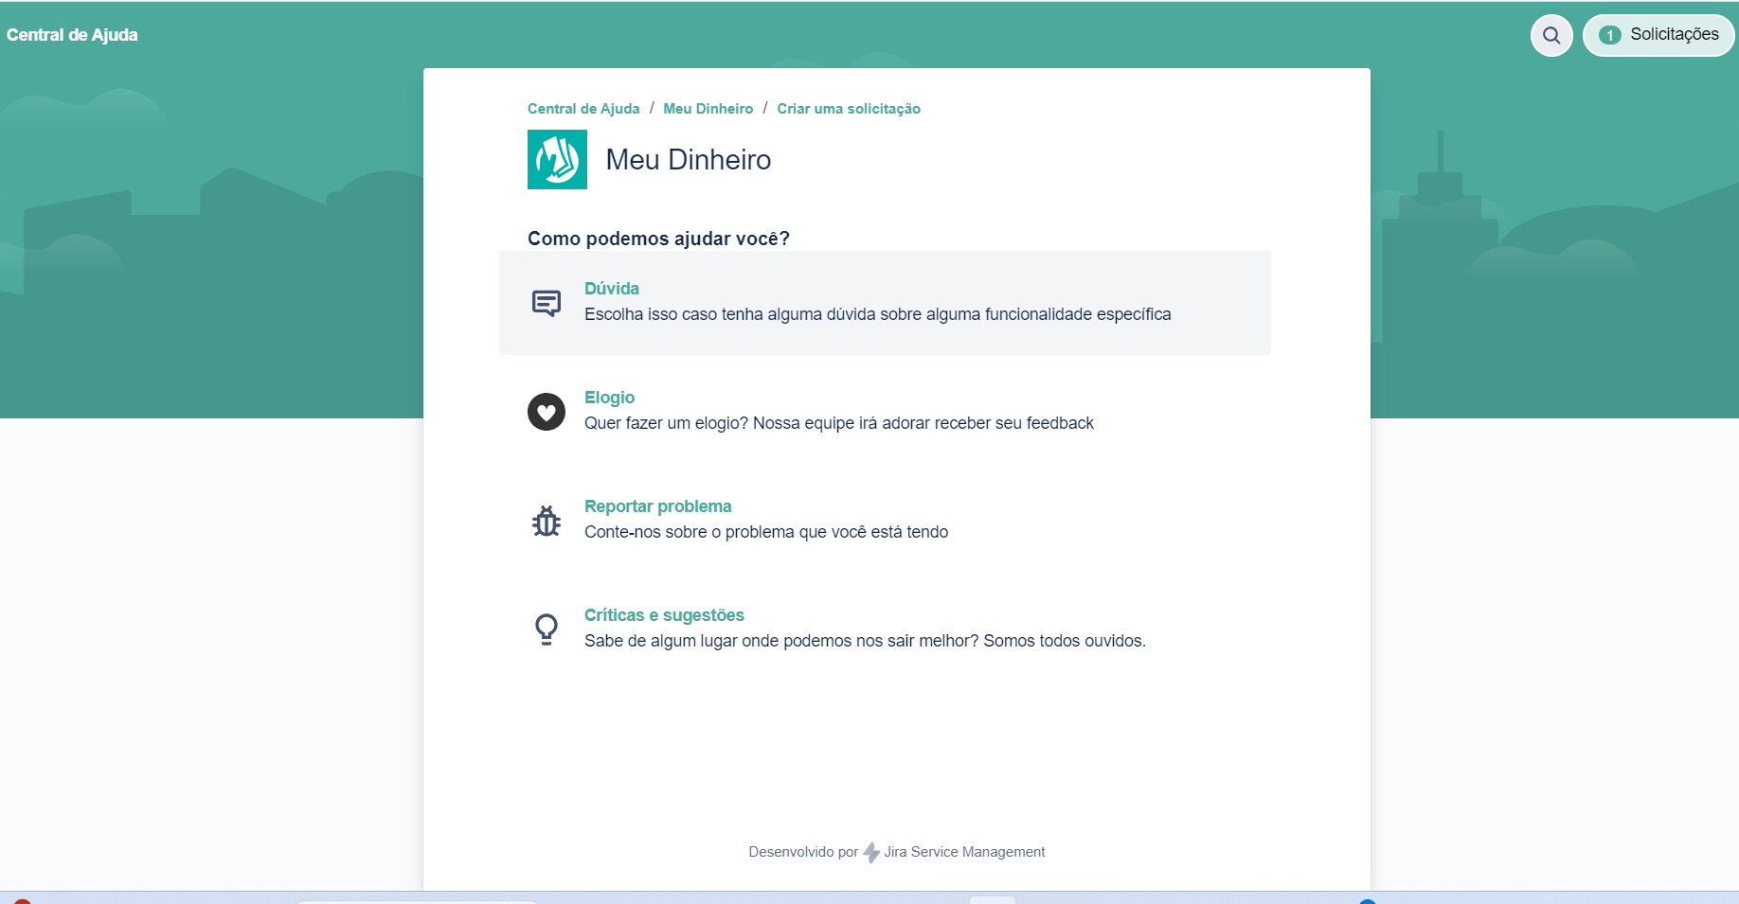
Task: Click the number badge on Solicitações
Action: tap(1609, 36)
